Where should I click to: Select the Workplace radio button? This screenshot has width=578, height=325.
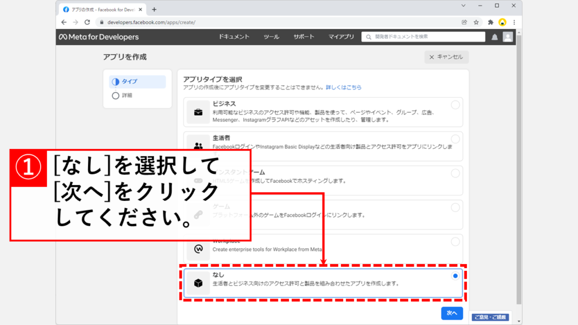455,241
